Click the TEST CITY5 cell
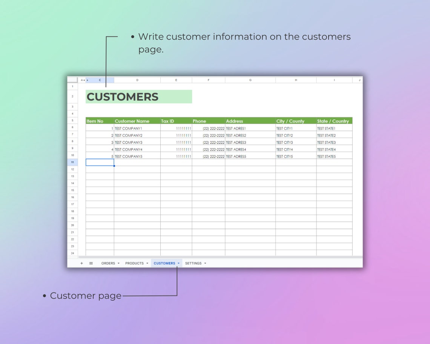The width and height of the screenshot is (430, 344). (285, 156)
